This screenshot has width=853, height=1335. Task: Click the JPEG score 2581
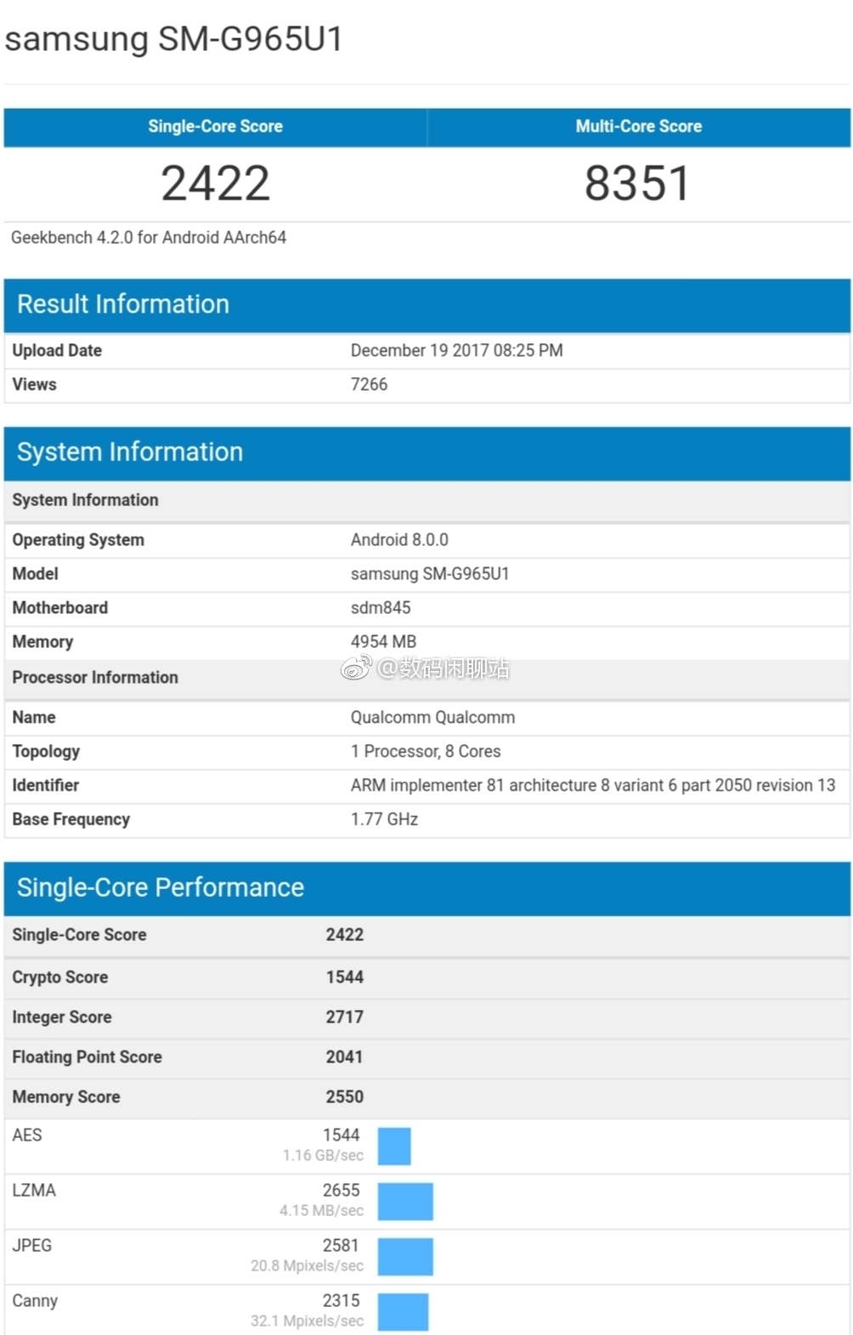pyautogui.click(x=342, y=1246)
